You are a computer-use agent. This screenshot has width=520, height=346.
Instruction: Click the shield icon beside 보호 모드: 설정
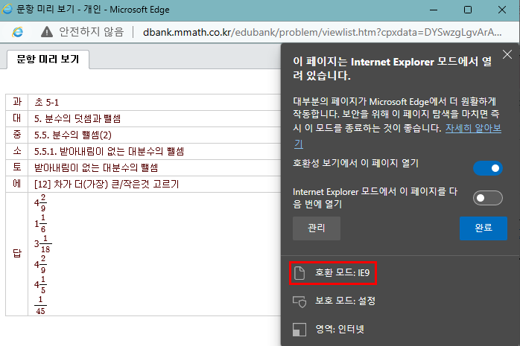[299, 301]
